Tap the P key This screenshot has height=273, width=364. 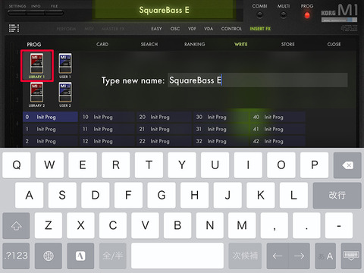[314, 165]
